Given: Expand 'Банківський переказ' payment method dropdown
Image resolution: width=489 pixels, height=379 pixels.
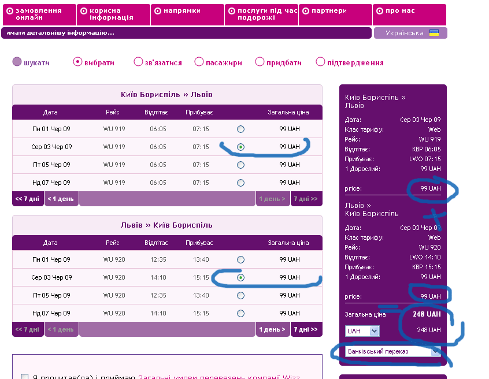Looking at the screenshot, I should [435, 351].
